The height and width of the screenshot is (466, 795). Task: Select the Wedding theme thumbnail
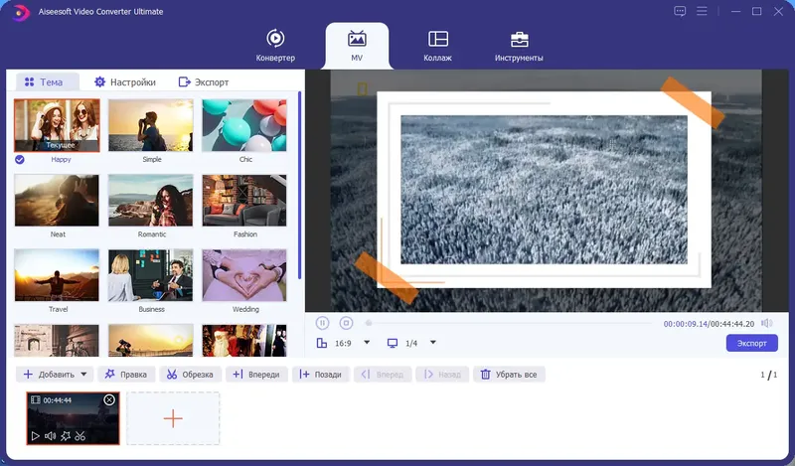point(244,275)
